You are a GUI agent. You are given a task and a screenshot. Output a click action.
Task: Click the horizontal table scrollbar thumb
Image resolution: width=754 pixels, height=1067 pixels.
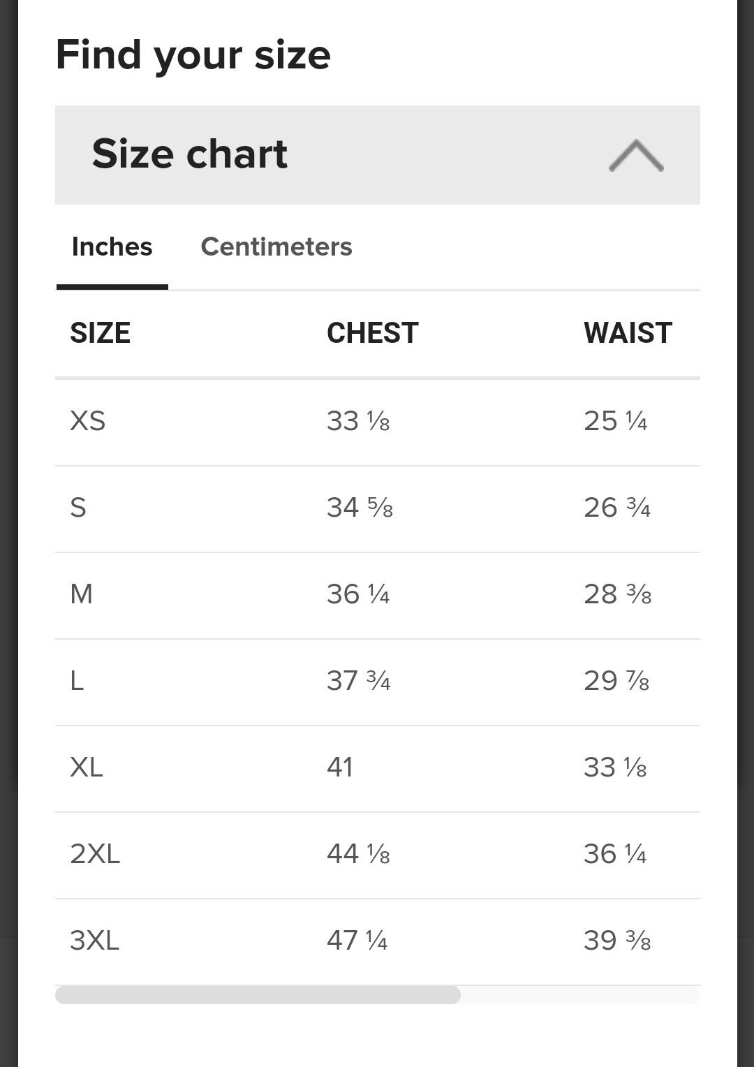tap(258, 995)
